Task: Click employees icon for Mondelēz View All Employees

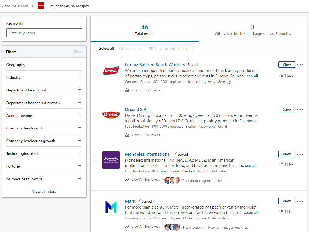Action: [127, 180]
